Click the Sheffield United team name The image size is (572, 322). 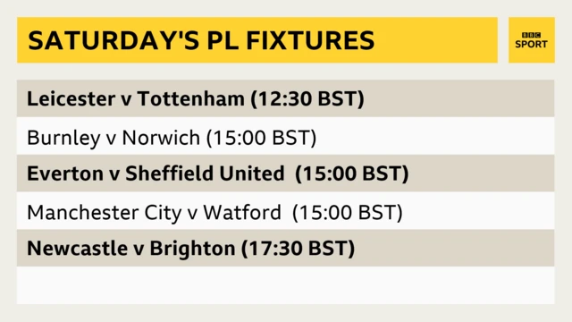pyautogui.click(x=205, y=174)
